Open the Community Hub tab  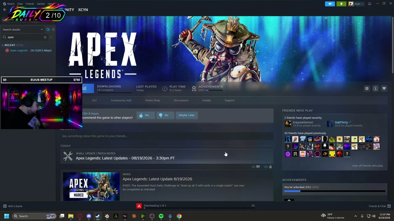pyautogui.click(x=121, y=100)
